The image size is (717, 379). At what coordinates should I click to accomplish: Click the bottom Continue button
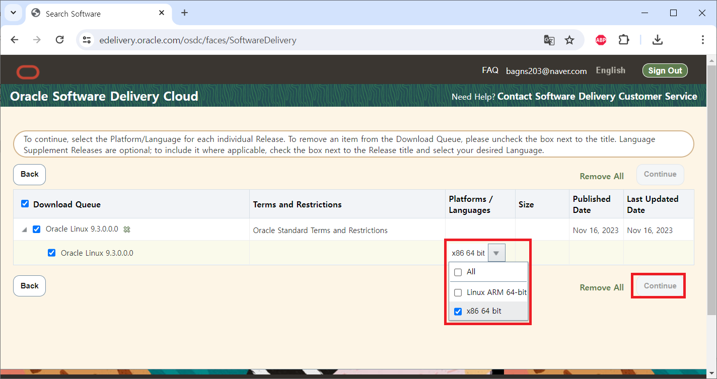pos(660,286)
